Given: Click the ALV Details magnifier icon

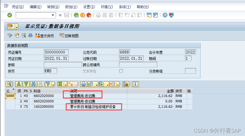Looking at the screenshot, I should coord(9,84).
